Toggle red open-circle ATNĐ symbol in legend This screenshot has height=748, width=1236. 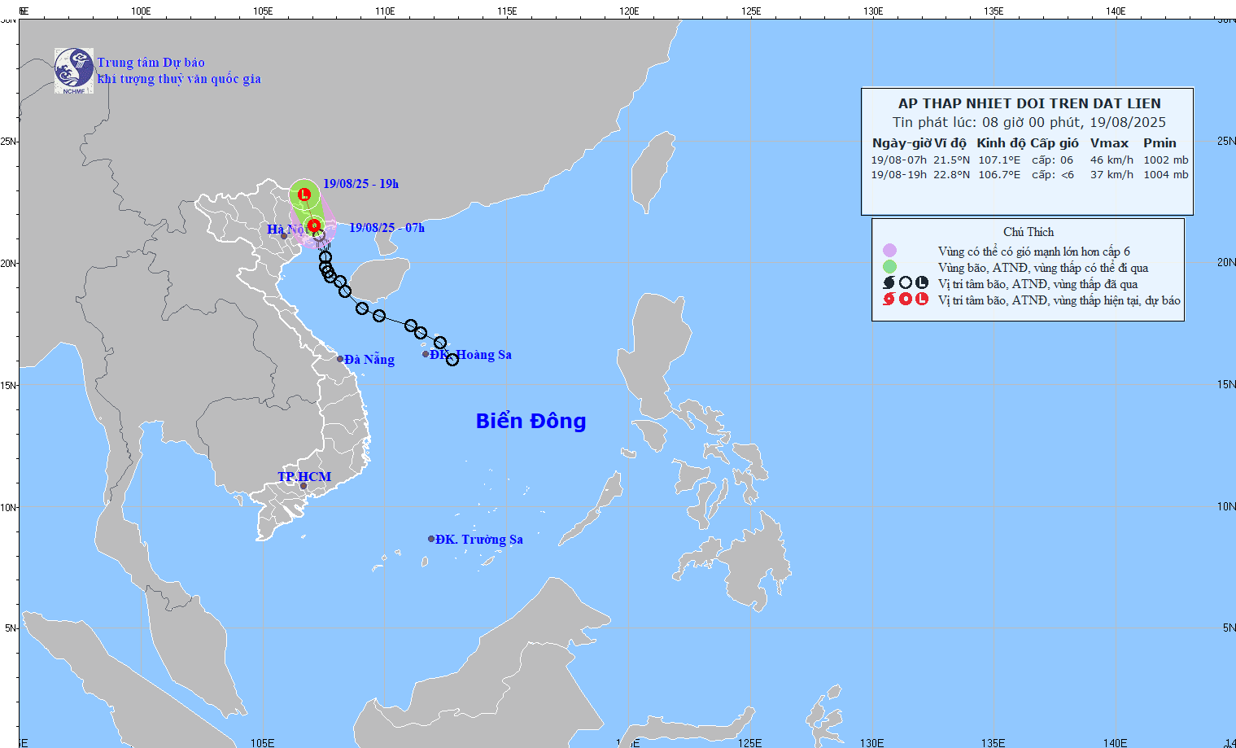tap(905, 298)
